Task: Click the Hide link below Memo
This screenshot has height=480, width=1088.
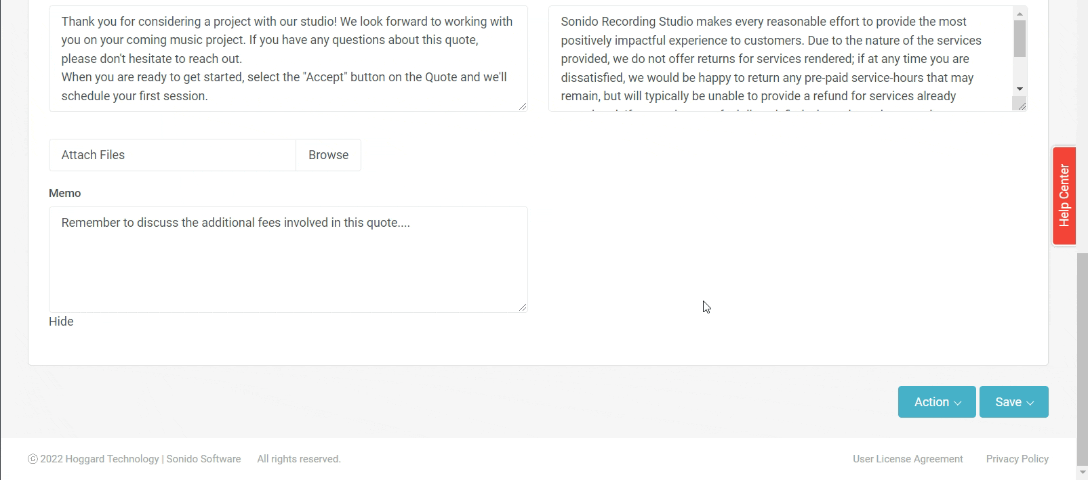Action: tap(61, 322)
